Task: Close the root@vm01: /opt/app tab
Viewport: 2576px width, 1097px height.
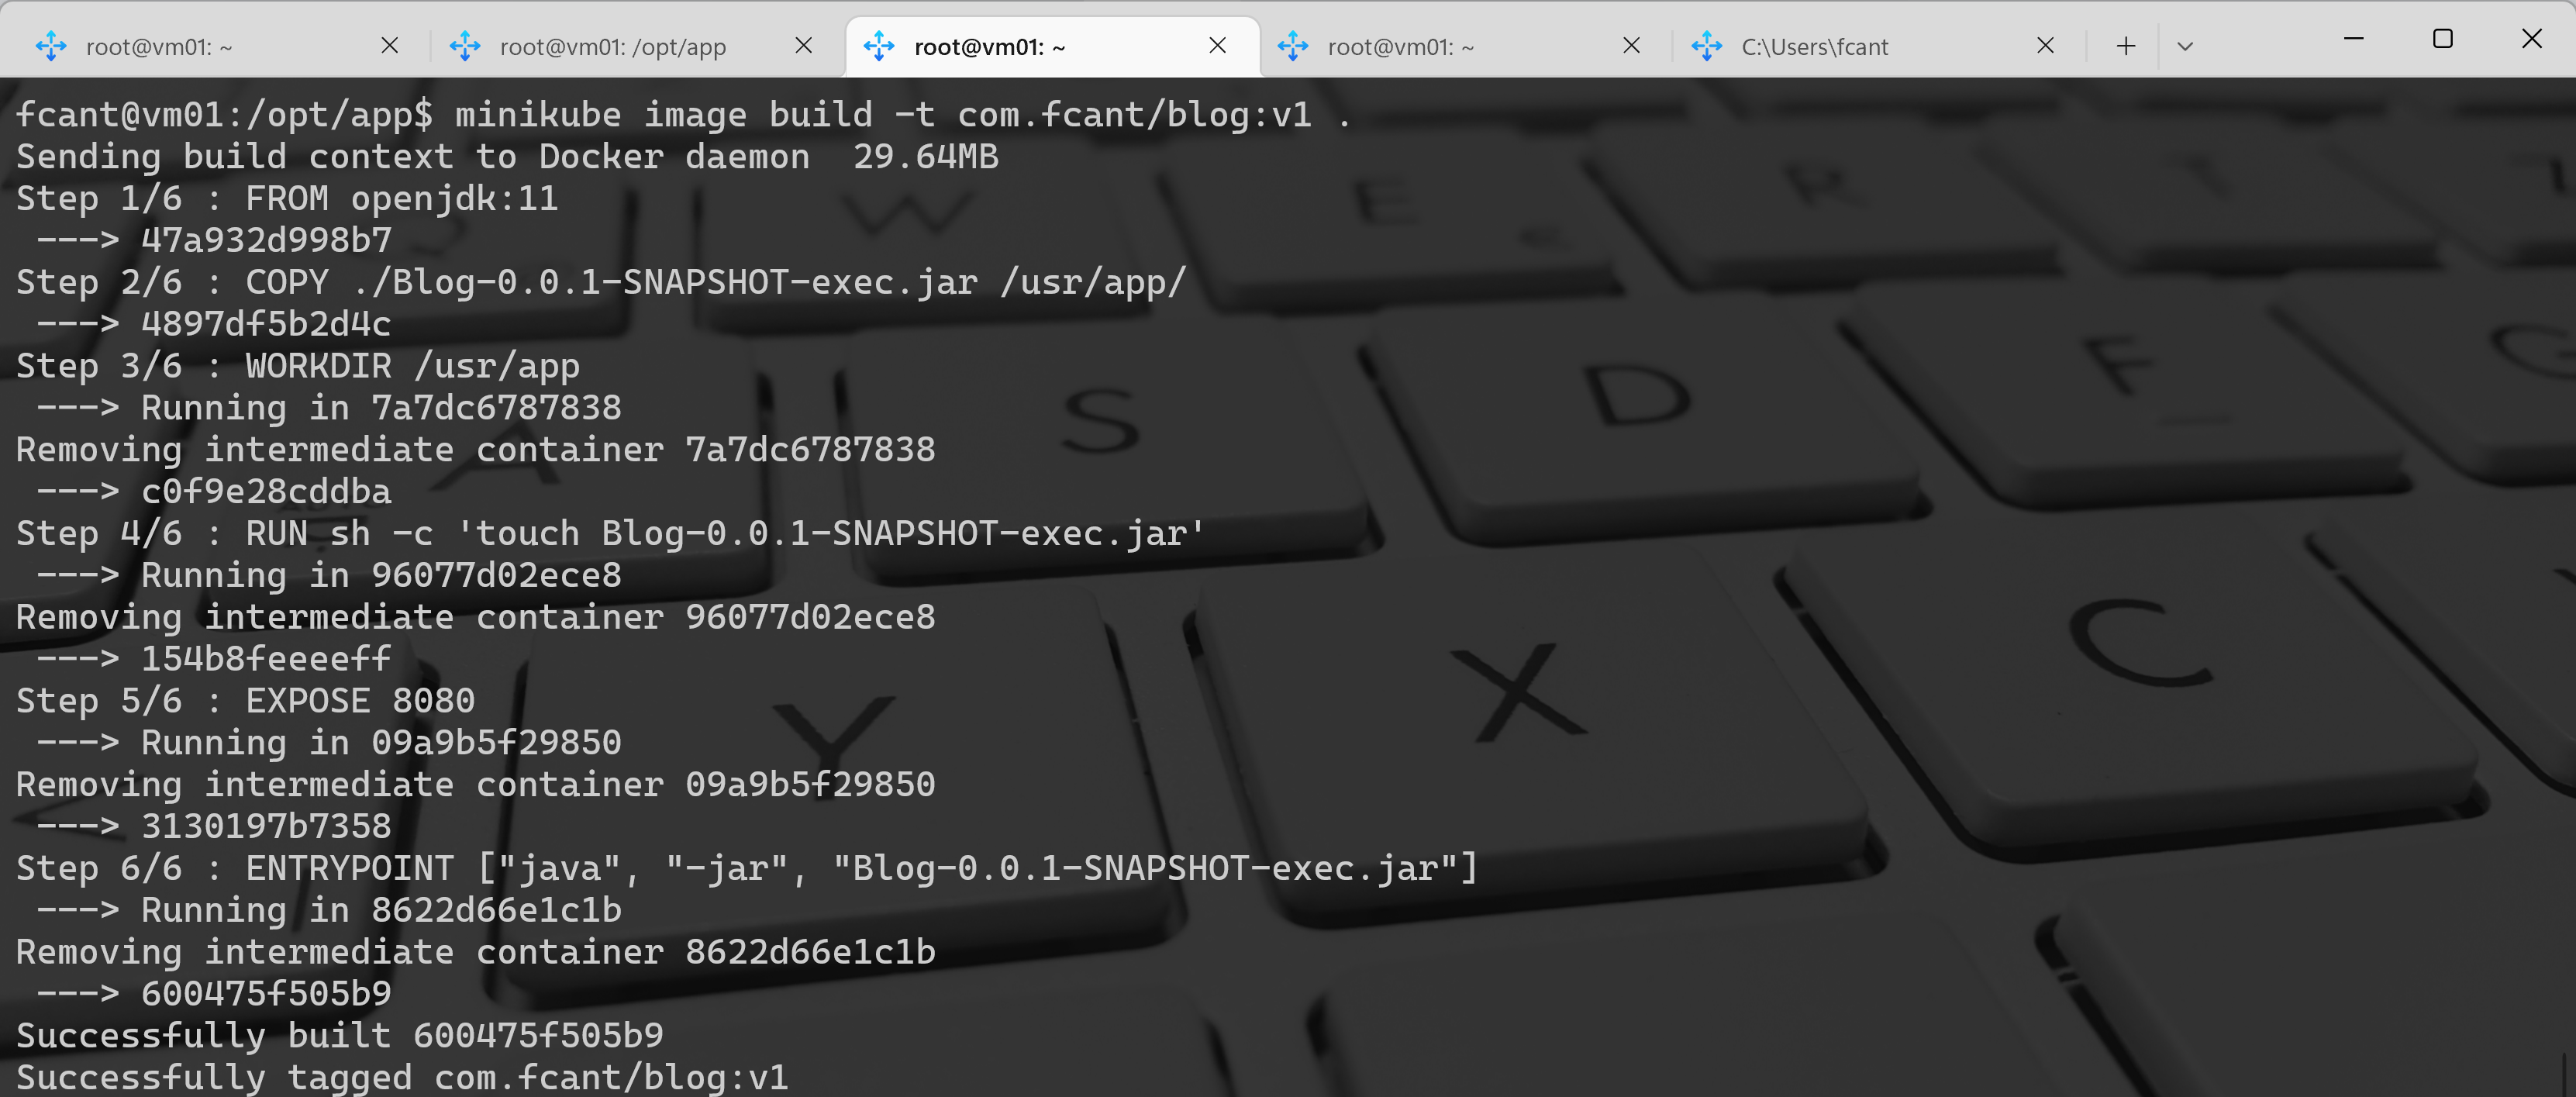Action: click(x=803, y=46)
